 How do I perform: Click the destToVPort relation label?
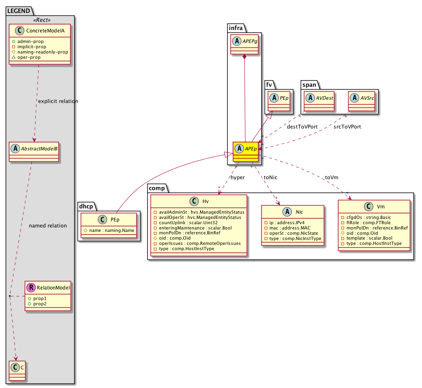point(302,126)
